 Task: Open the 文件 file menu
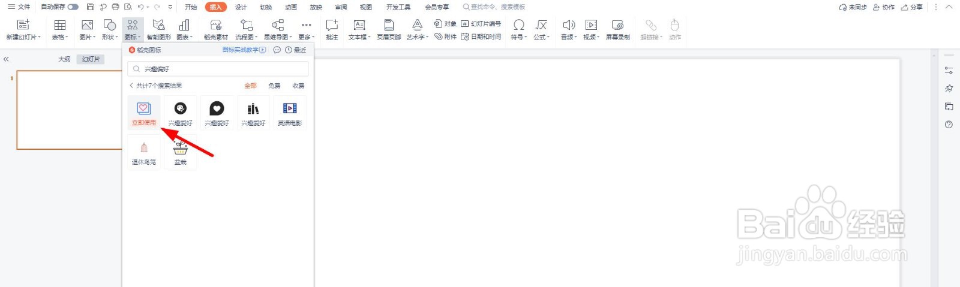point(19,7)
